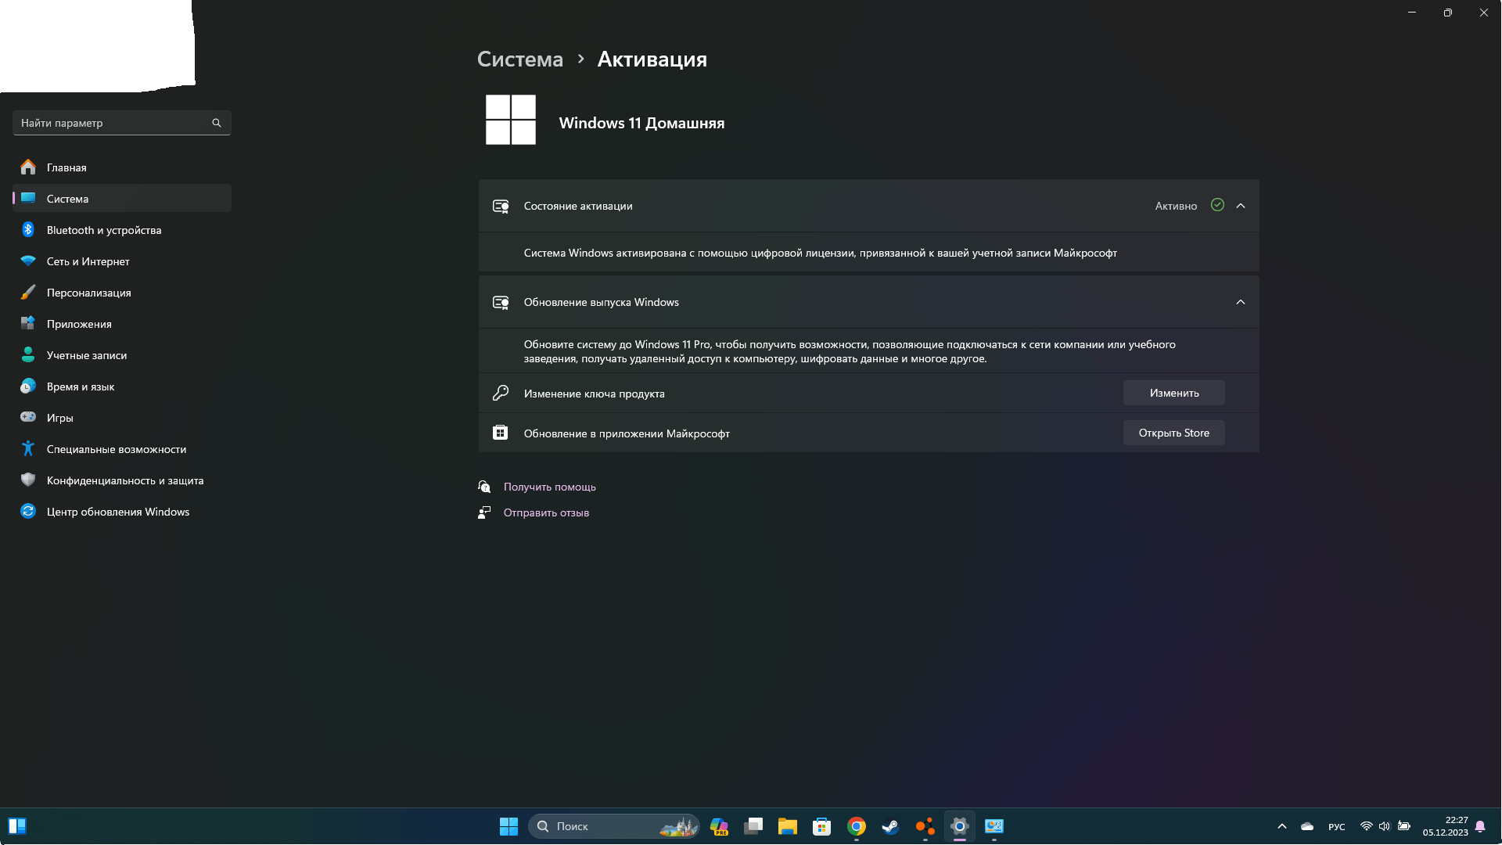Viewport: 1502px width, 845px height.
Task: Open the orange dots app on taskbar
Action: [x=925, y=826]
